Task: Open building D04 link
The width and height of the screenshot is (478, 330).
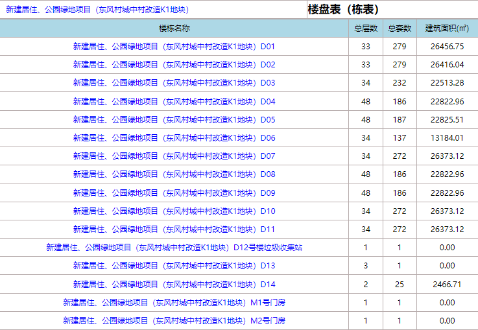Action: coord(174,102)
